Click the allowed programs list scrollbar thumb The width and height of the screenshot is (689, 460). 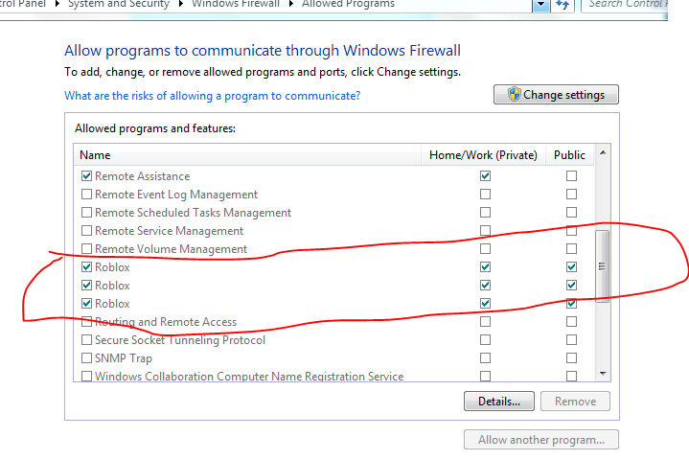click(x=603, y=266)
